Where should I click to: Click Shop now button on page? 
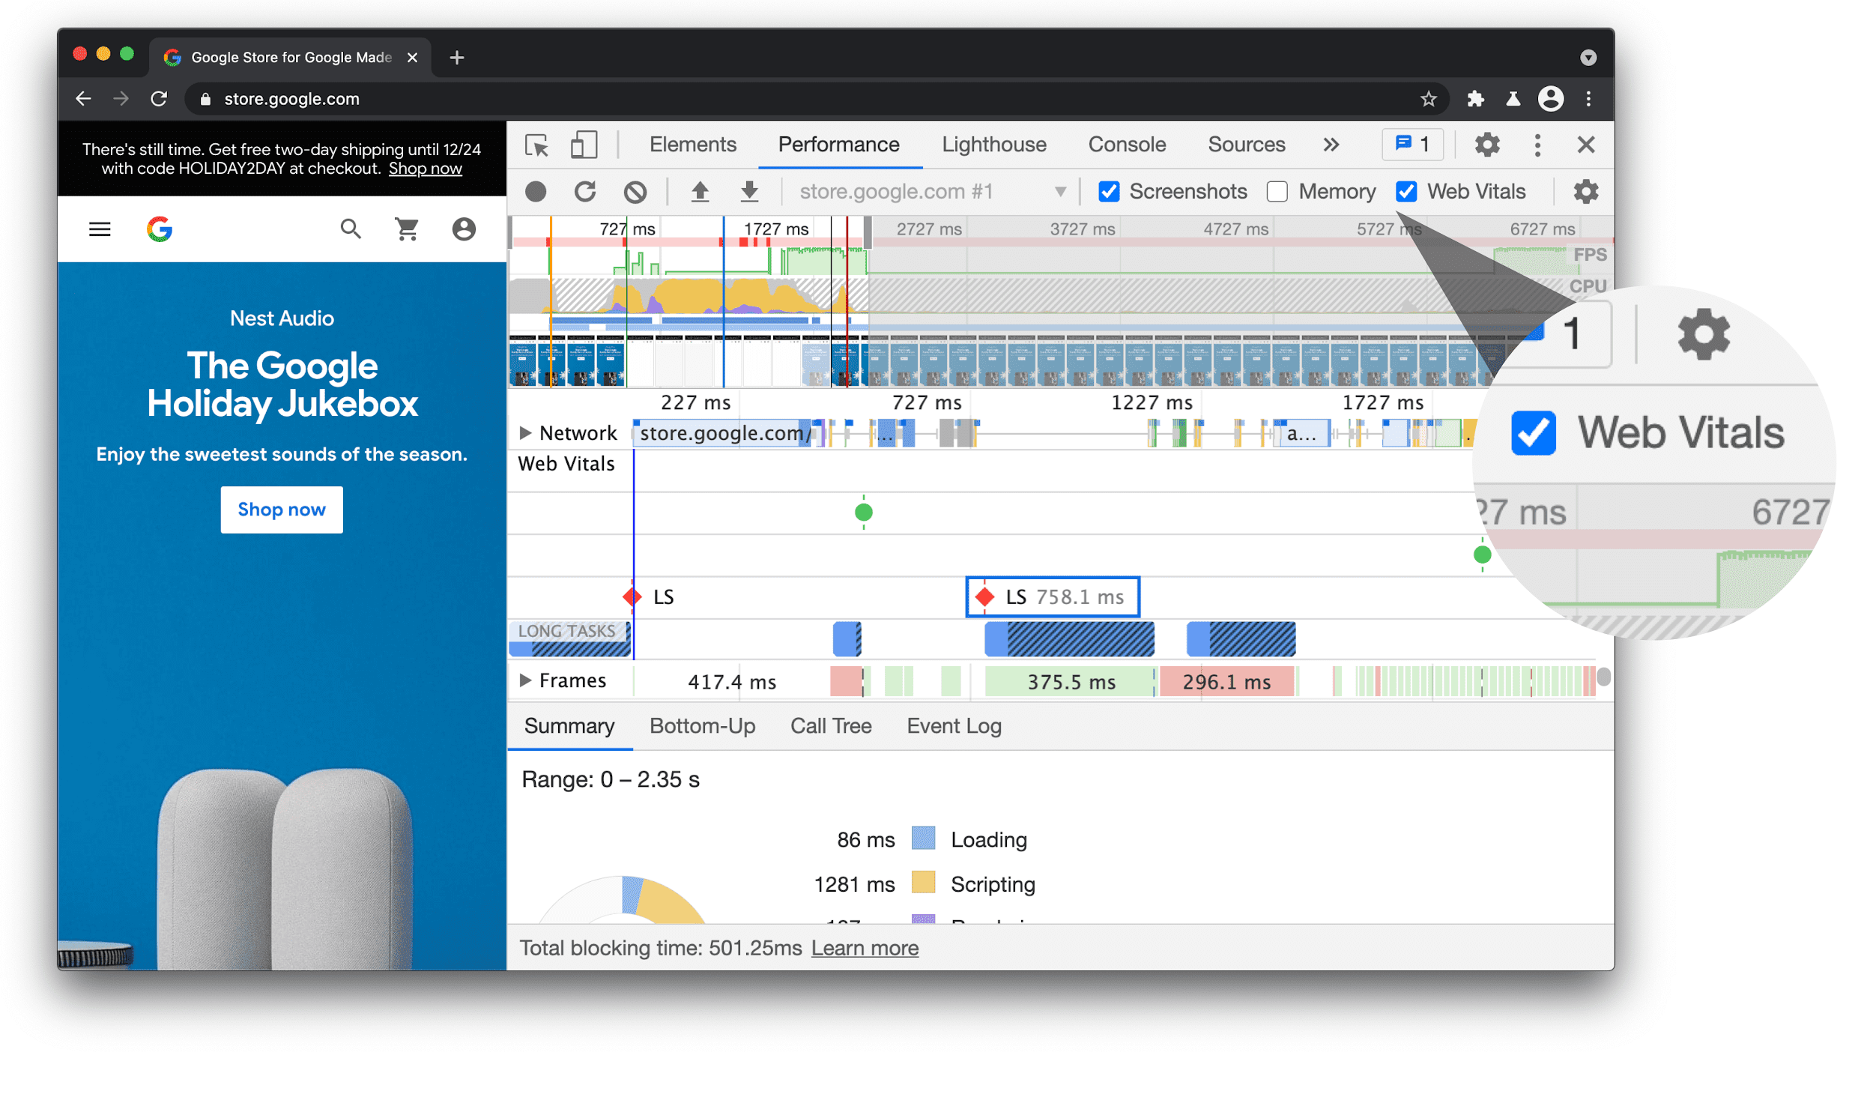click(281, 508)
